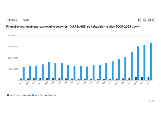This screenshot has height=119, width=161.
Task: Download the chart as an image
Action: tap(144, 20)
